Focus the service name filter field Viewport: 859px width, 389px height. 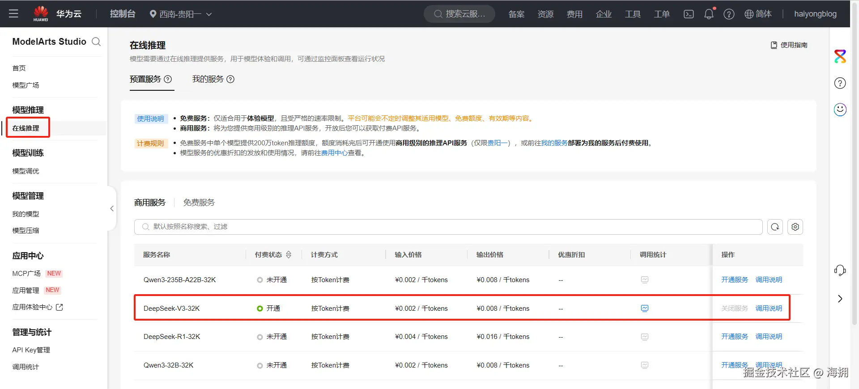448,227
